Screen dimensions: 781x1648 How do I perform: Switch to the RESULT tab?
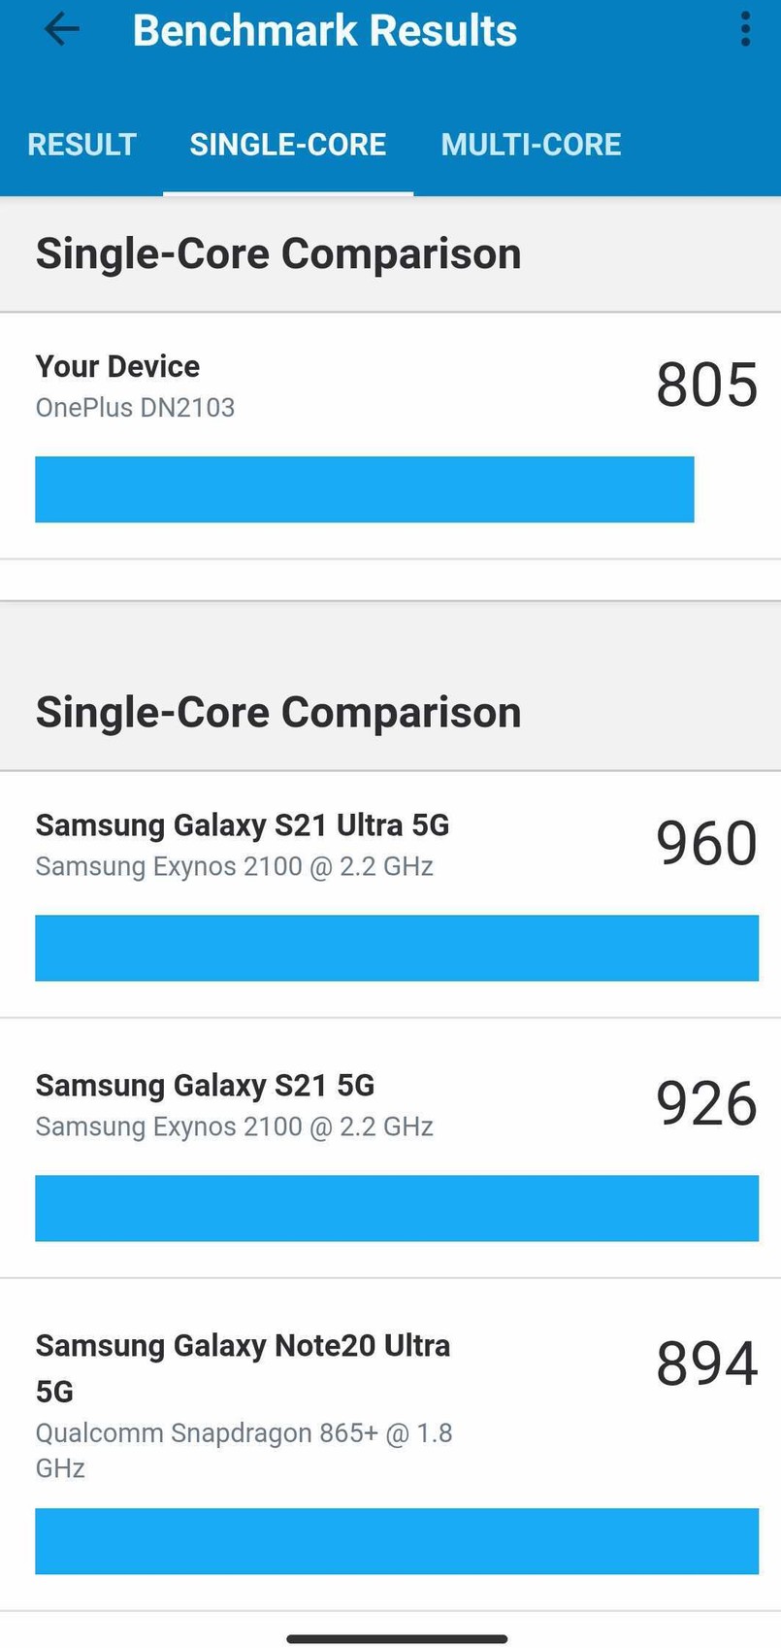click(x=81, y=144)
